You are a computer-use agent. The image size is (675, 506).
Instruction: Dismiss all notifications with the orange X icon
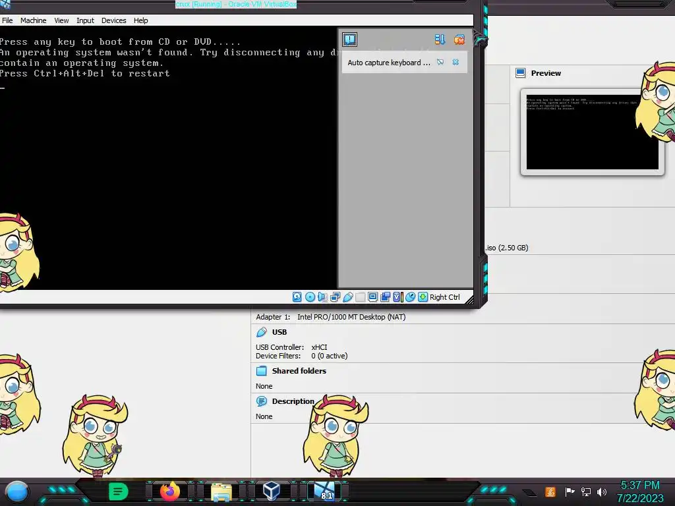pyautogui.click(x=459, y=40)
